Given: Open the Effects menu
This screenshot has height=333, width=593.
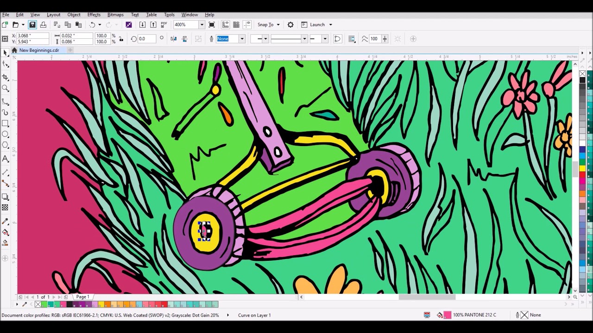Looking at the screenshot, I should pyautogui.click(x=94, y=14).
